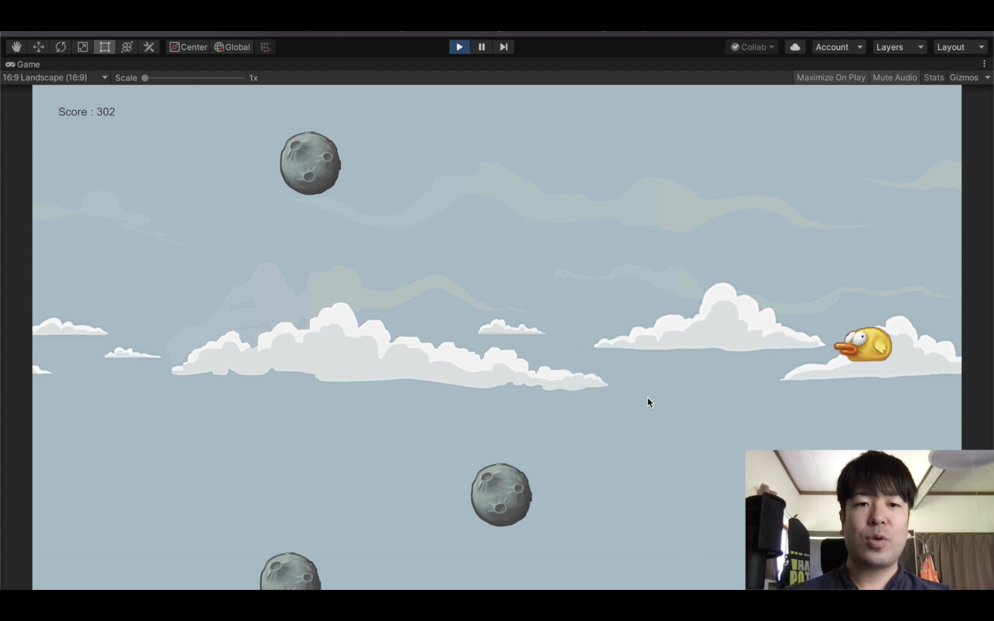The width and height of the screenshot is (994, 621).
Task: Expand the Layers dropdown
Action: click(x=899, y=47)
